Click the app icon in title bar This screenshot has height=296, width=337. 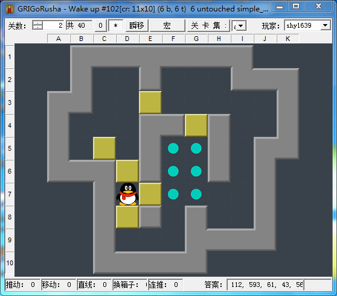10,9
